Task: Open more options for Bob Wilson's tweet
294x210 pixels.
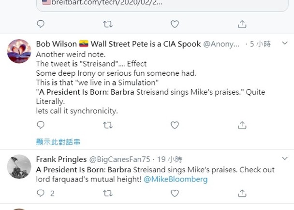Action: (285, 43)
